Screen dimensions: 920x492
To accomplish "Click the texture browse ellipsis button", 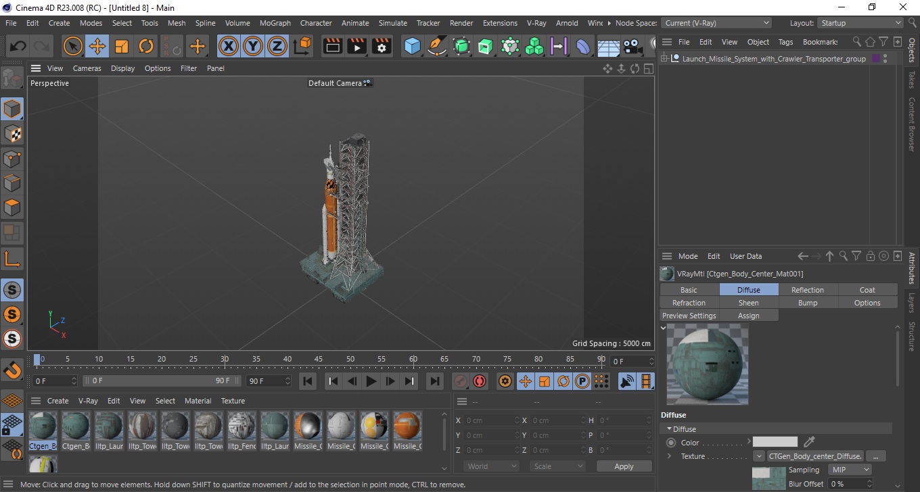I will click(876, 456).
